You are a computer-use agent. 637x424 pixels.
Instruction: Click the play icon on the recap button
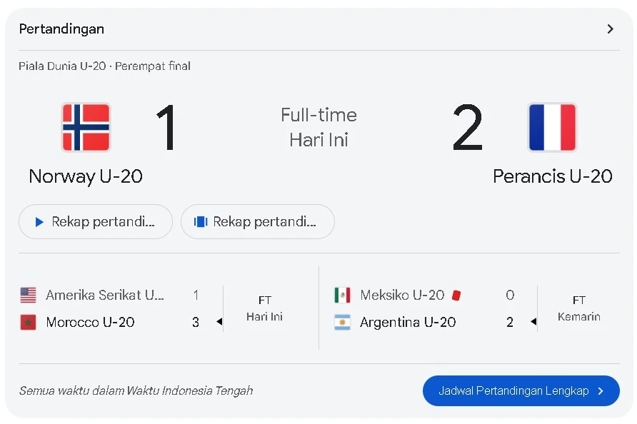[x=39, y=222]
